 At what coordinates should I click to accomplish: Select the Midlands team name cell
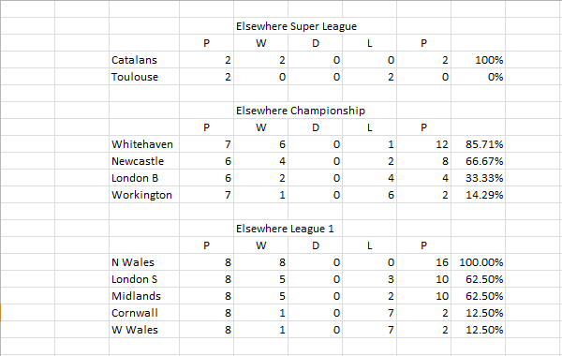[x=144, y=296]
